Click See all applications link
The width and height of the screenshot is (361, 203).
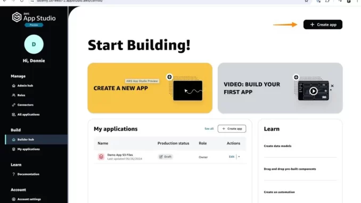pyautogui.click(x=209, y=128)
